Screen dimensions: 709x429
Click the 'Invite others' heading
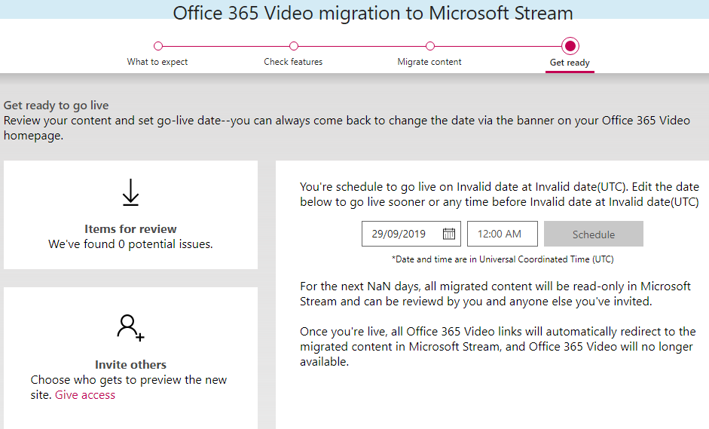pyautogui.click(x=130, y=365)
